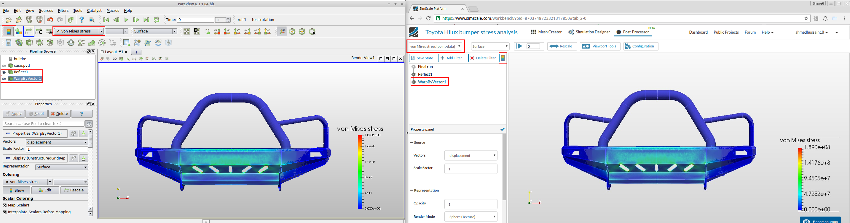Click the Rescale to custom range icon
Viewport: 850px width, 223px height.
(x=39, y=32)
